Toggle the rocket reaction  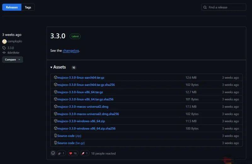pos(85,153)
